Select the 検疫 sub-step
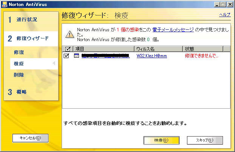The height and width of the screenshot is (152, 235). click(34, 64)
